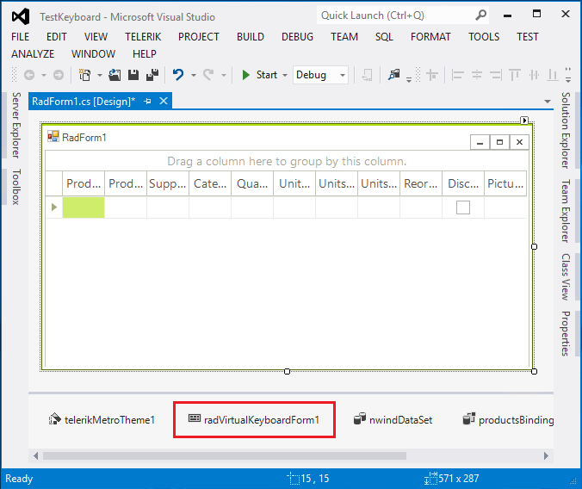This screenshot has height=489, width=582.
Task: Click the Align Centers layout icon
Action: point(477,75)
